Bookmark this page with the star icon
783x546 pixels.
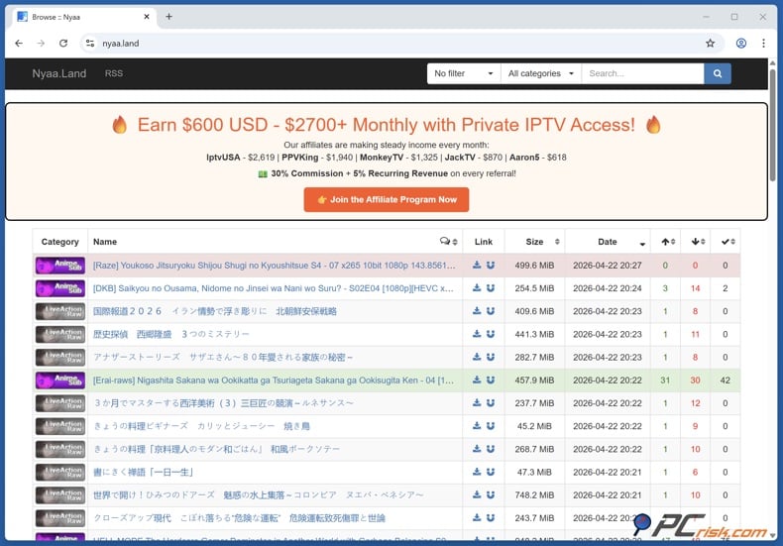click(710, 44)
